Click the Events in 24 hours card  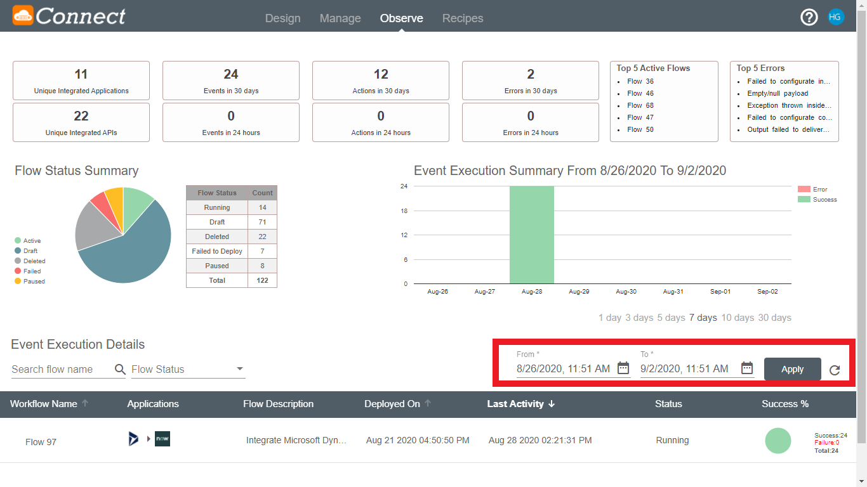(231, 122)
